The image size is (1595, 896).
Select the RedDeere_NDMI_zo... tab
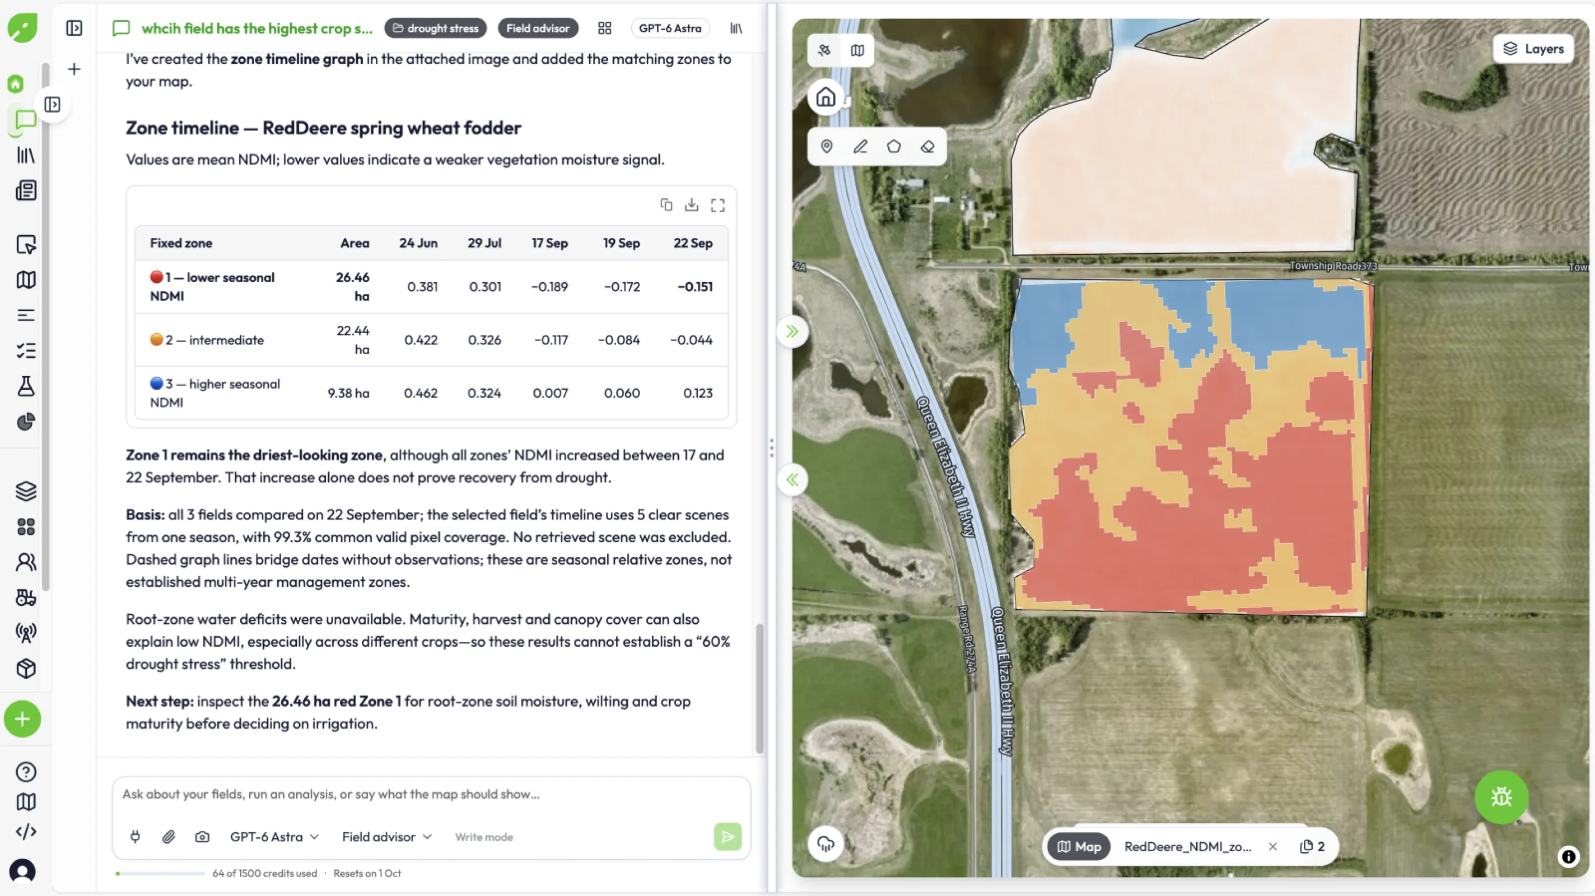tap(1188, 847)
